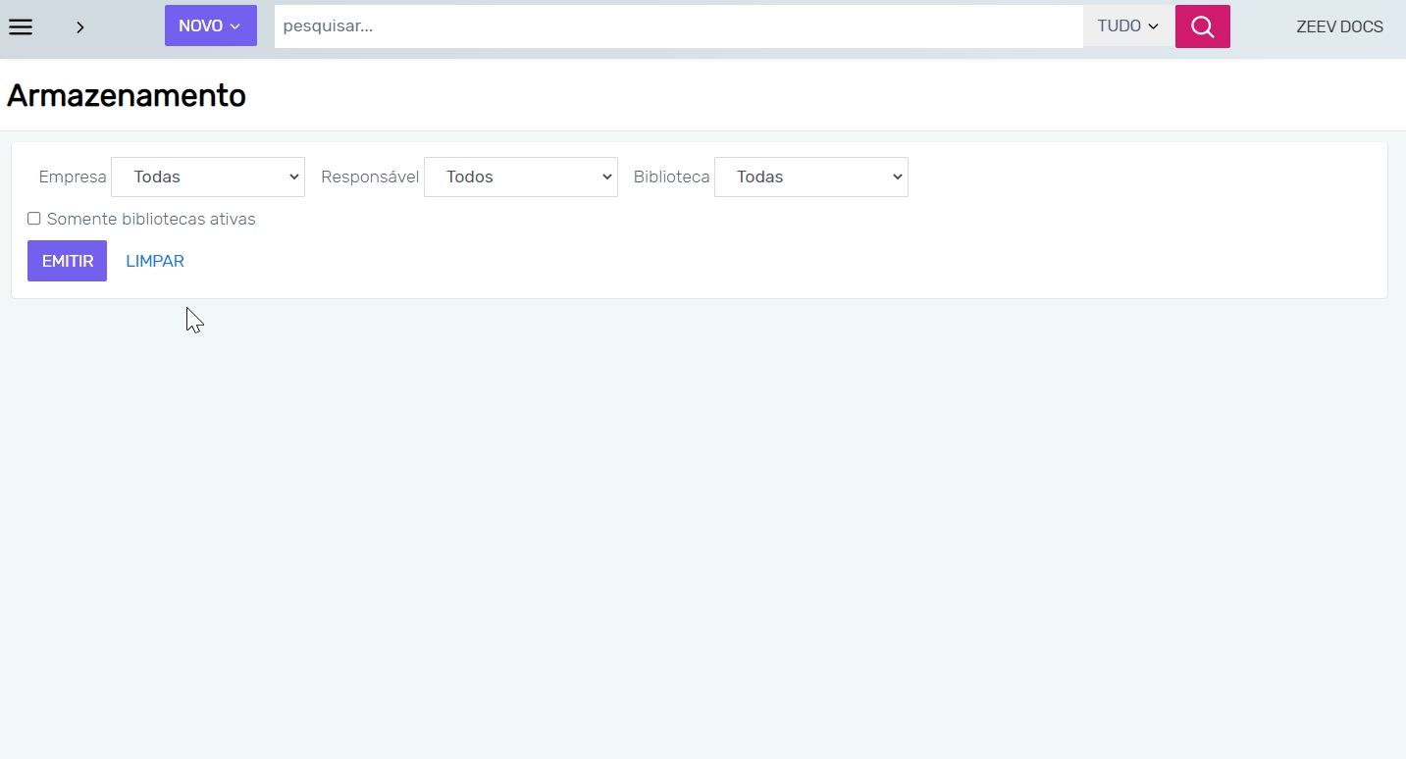Open the ZEEV DOCS user menu
1406x759 pixels.
point(1339,27)
